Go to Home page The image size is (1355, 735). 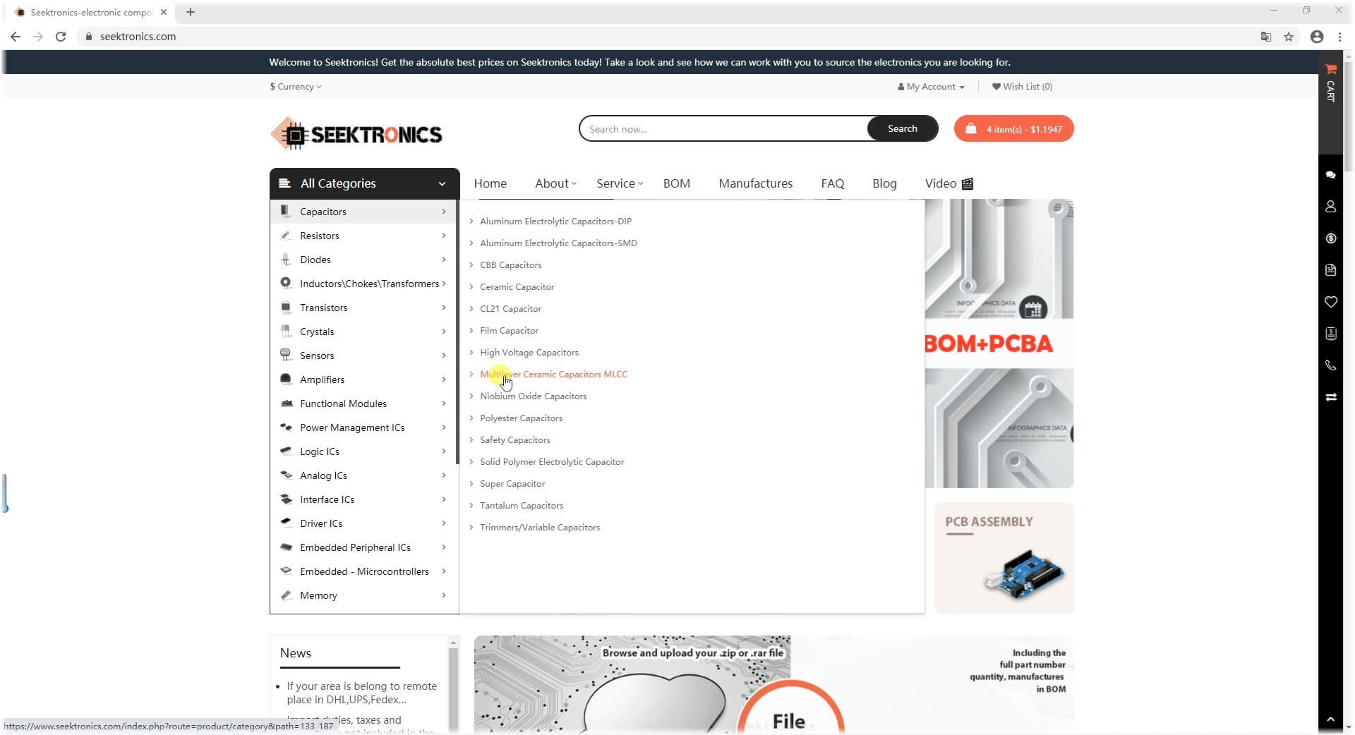point(490,183)
